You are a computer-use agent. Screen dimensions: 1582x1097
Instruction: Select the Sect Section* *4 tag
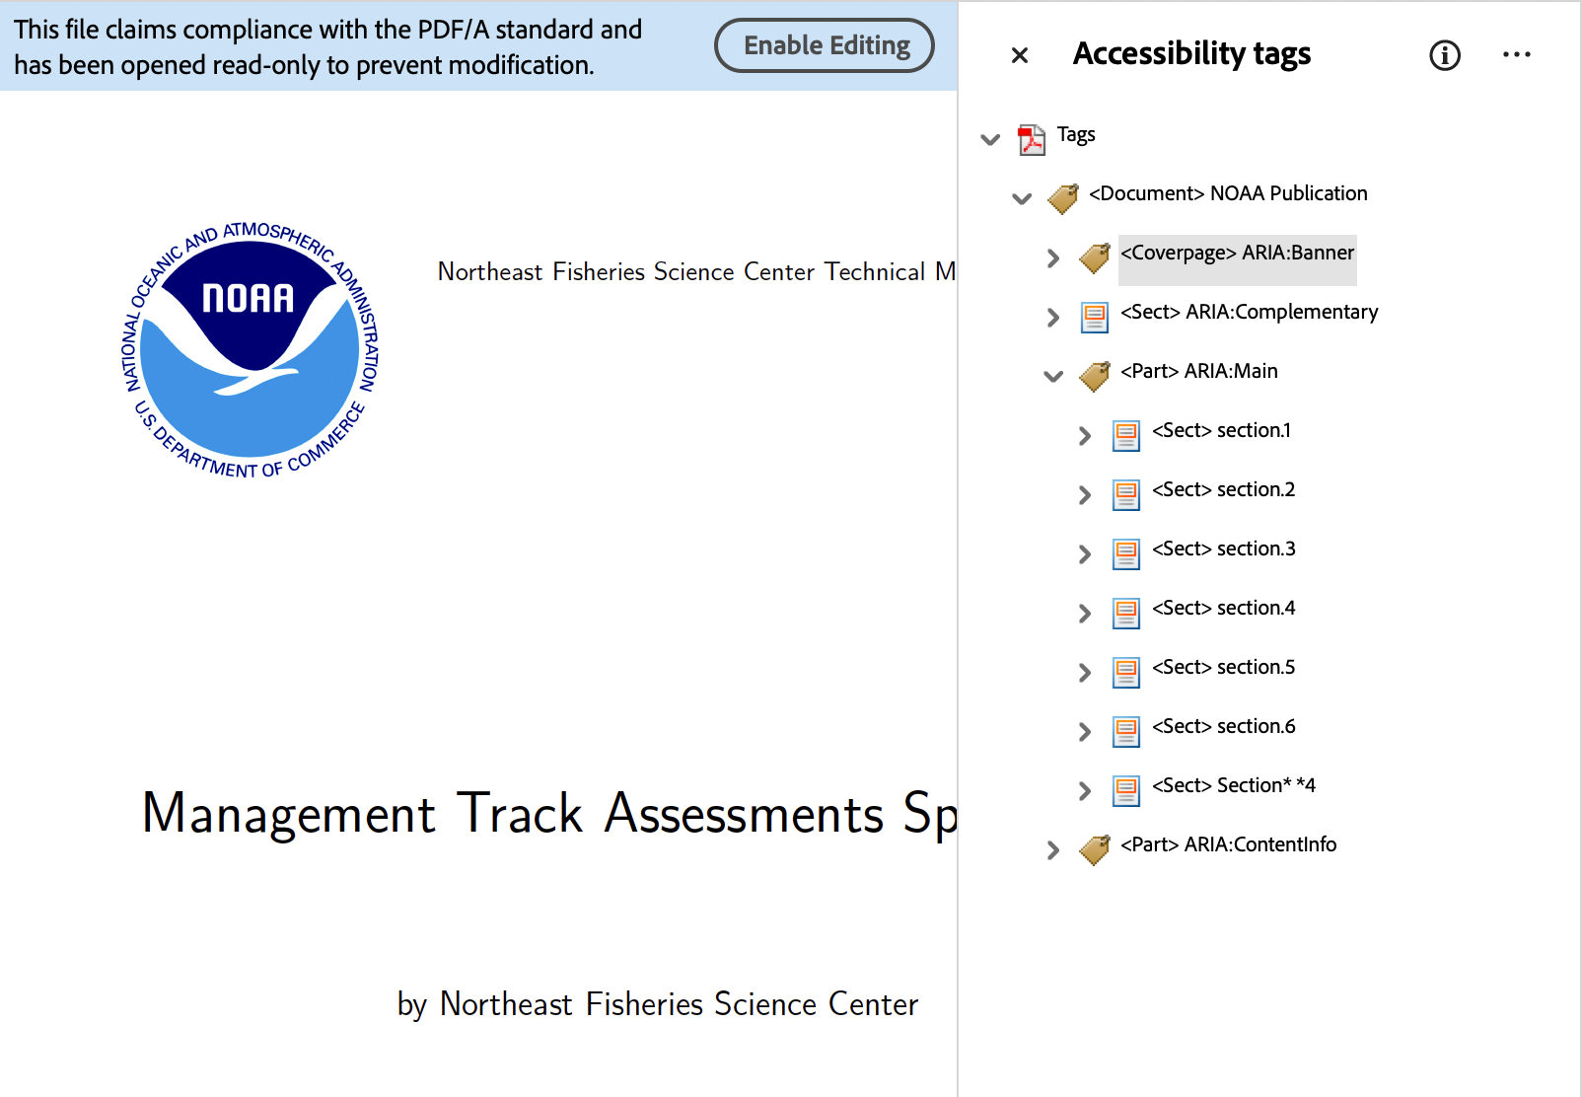click(1233, 786)
